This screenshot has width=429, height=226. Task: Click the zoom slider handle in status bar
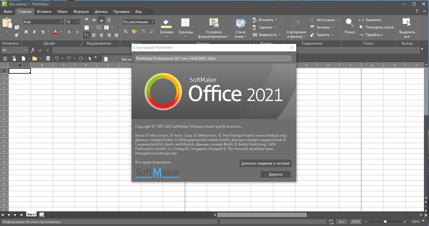click(385, 222)
